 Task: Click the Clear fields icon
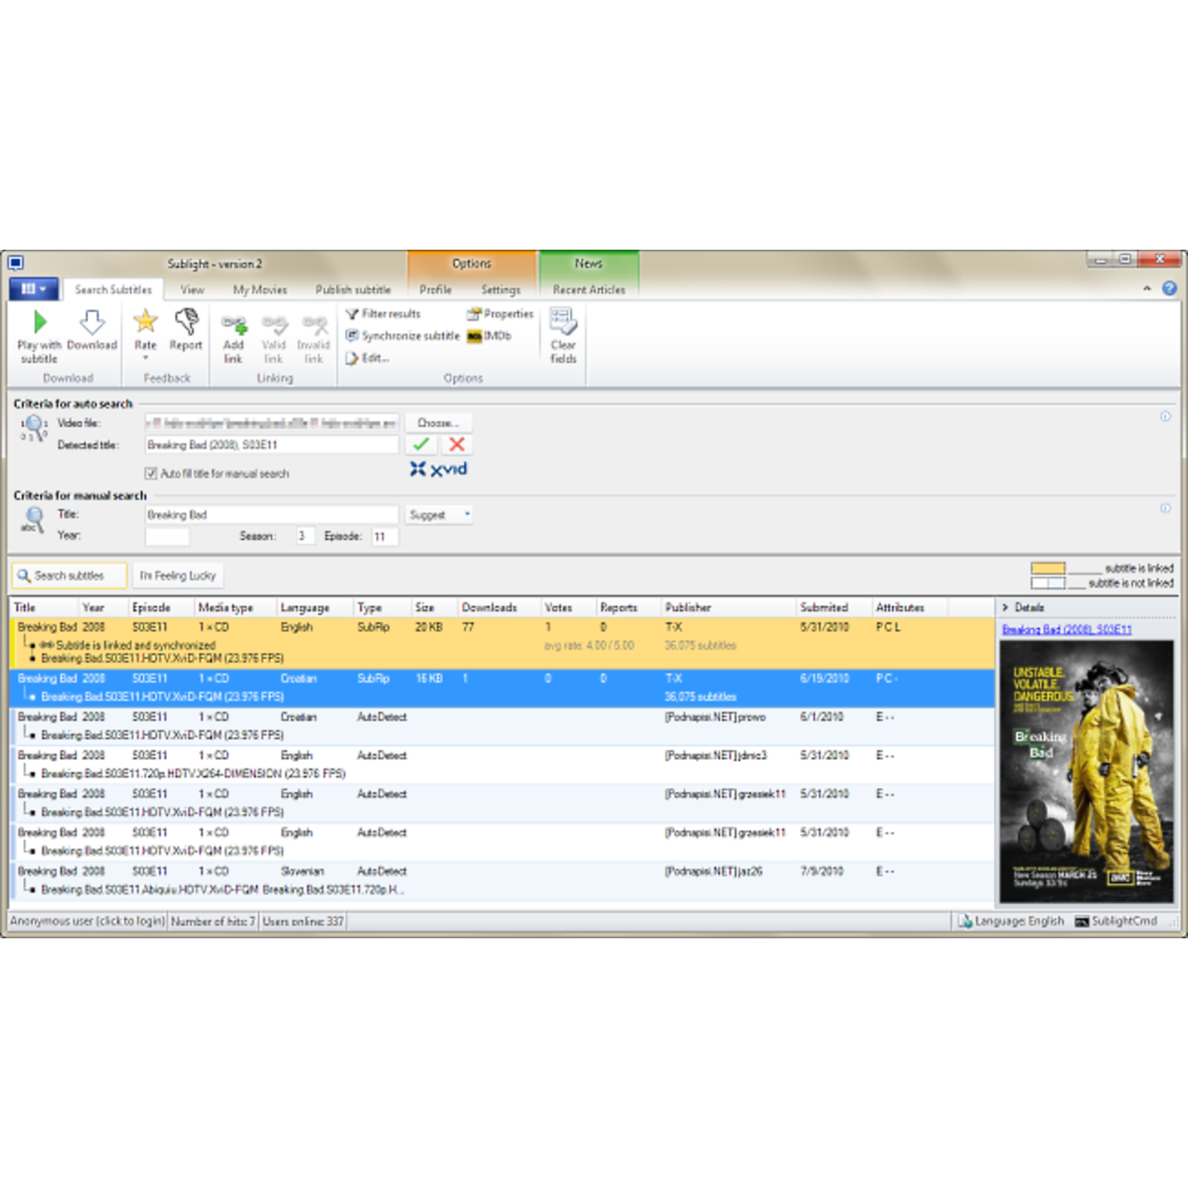pyautogui.click(x=562, y=324)
